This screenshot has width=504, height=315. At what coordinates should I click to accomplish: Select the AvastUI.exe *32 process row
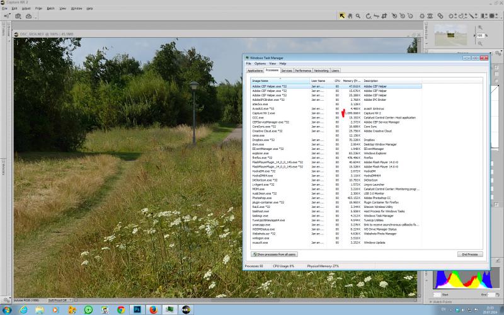336,108
